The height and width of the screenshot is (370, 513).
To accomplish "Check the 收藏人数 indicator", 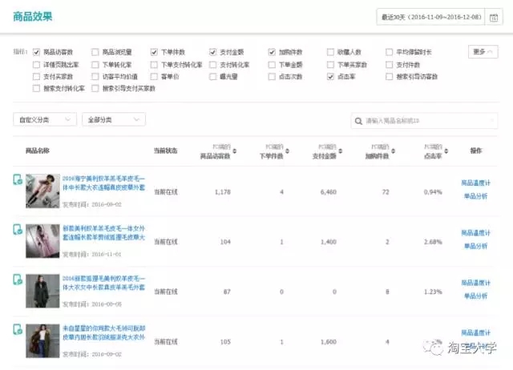I will click(x=330, y=52).
